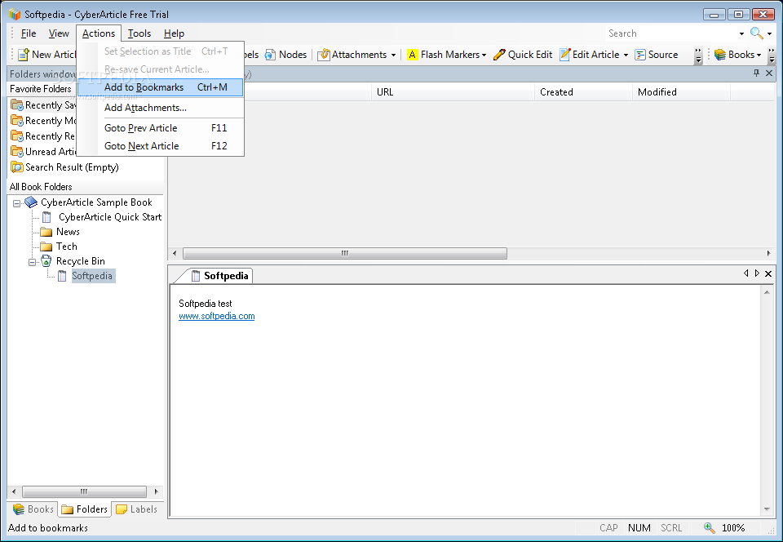The width and height of the screenshot is (783, 542).
Task: Switch to the Labels tab
Action: (136, 509)
